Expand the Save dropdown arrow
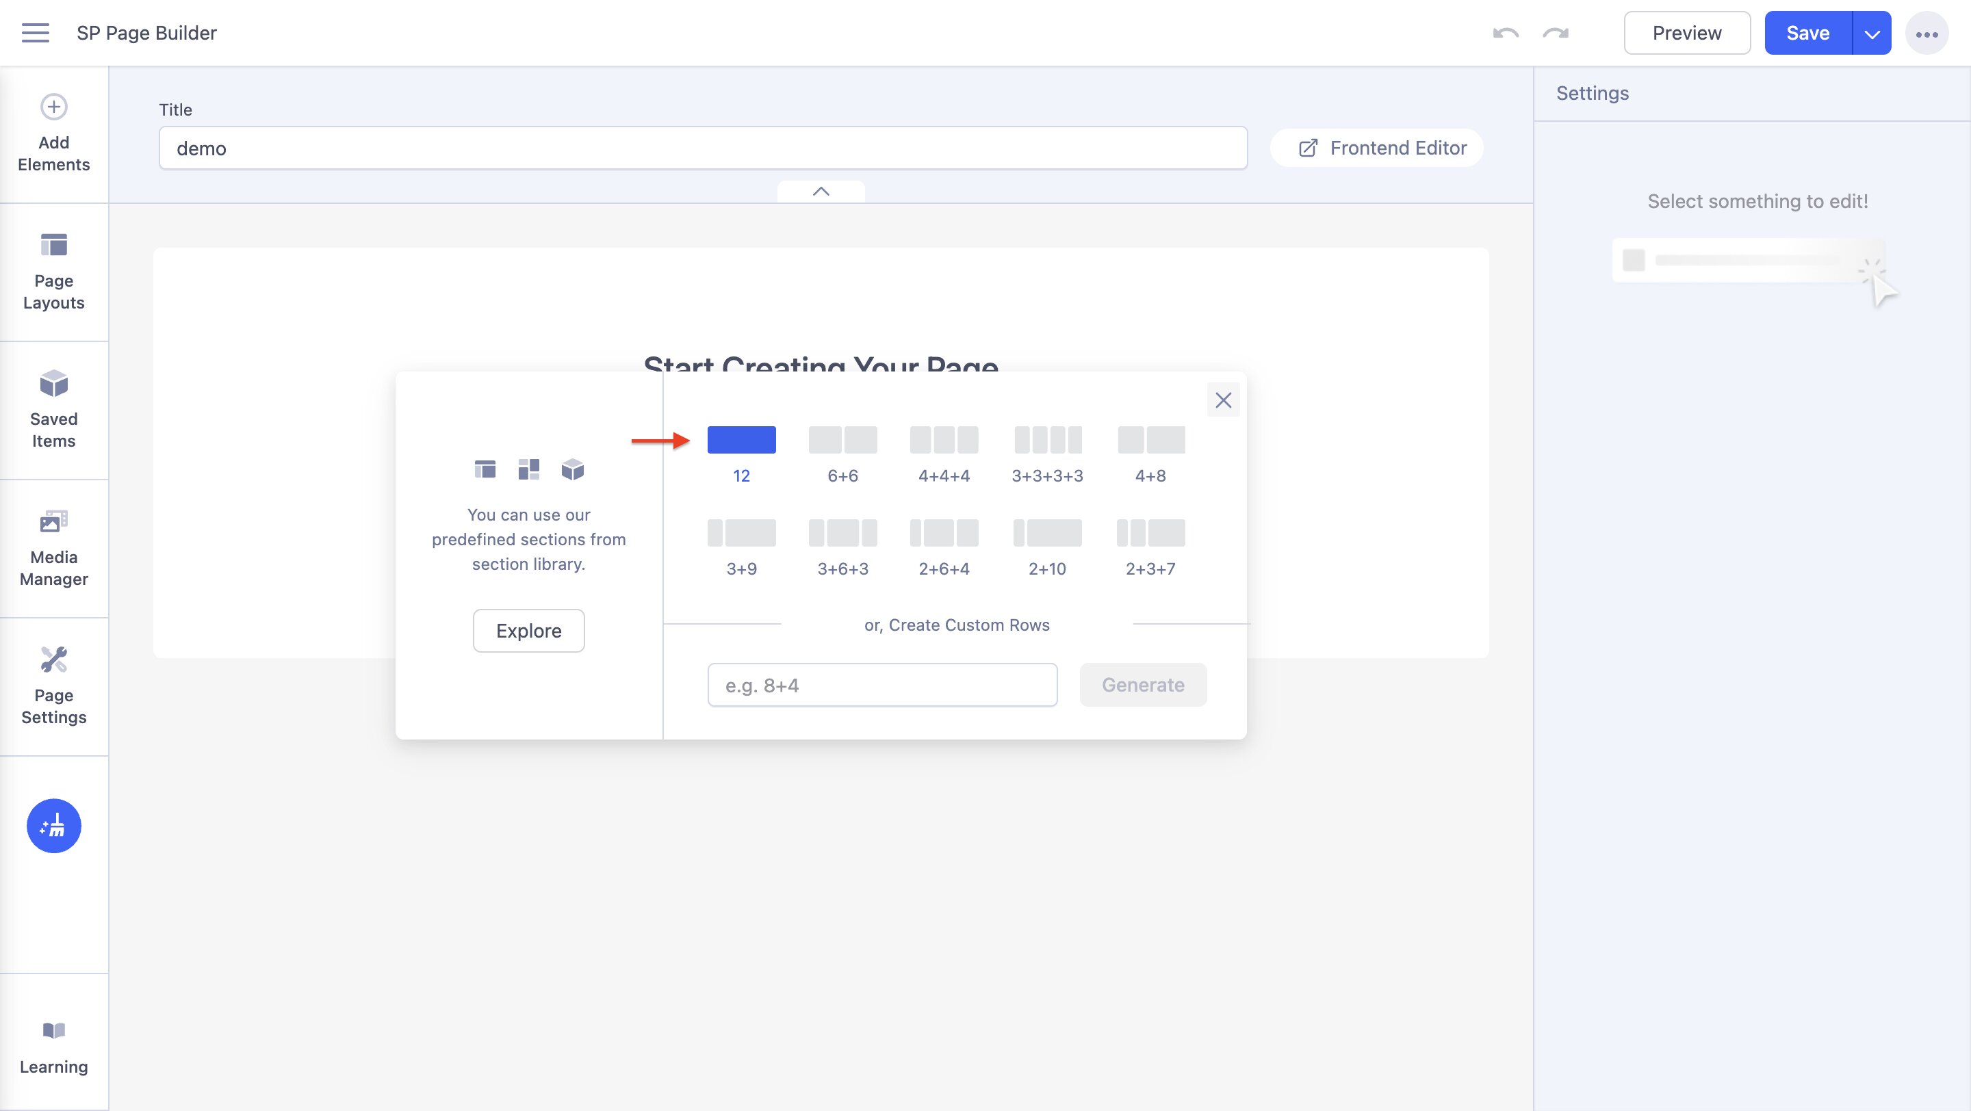 [x=1872, y=34]
